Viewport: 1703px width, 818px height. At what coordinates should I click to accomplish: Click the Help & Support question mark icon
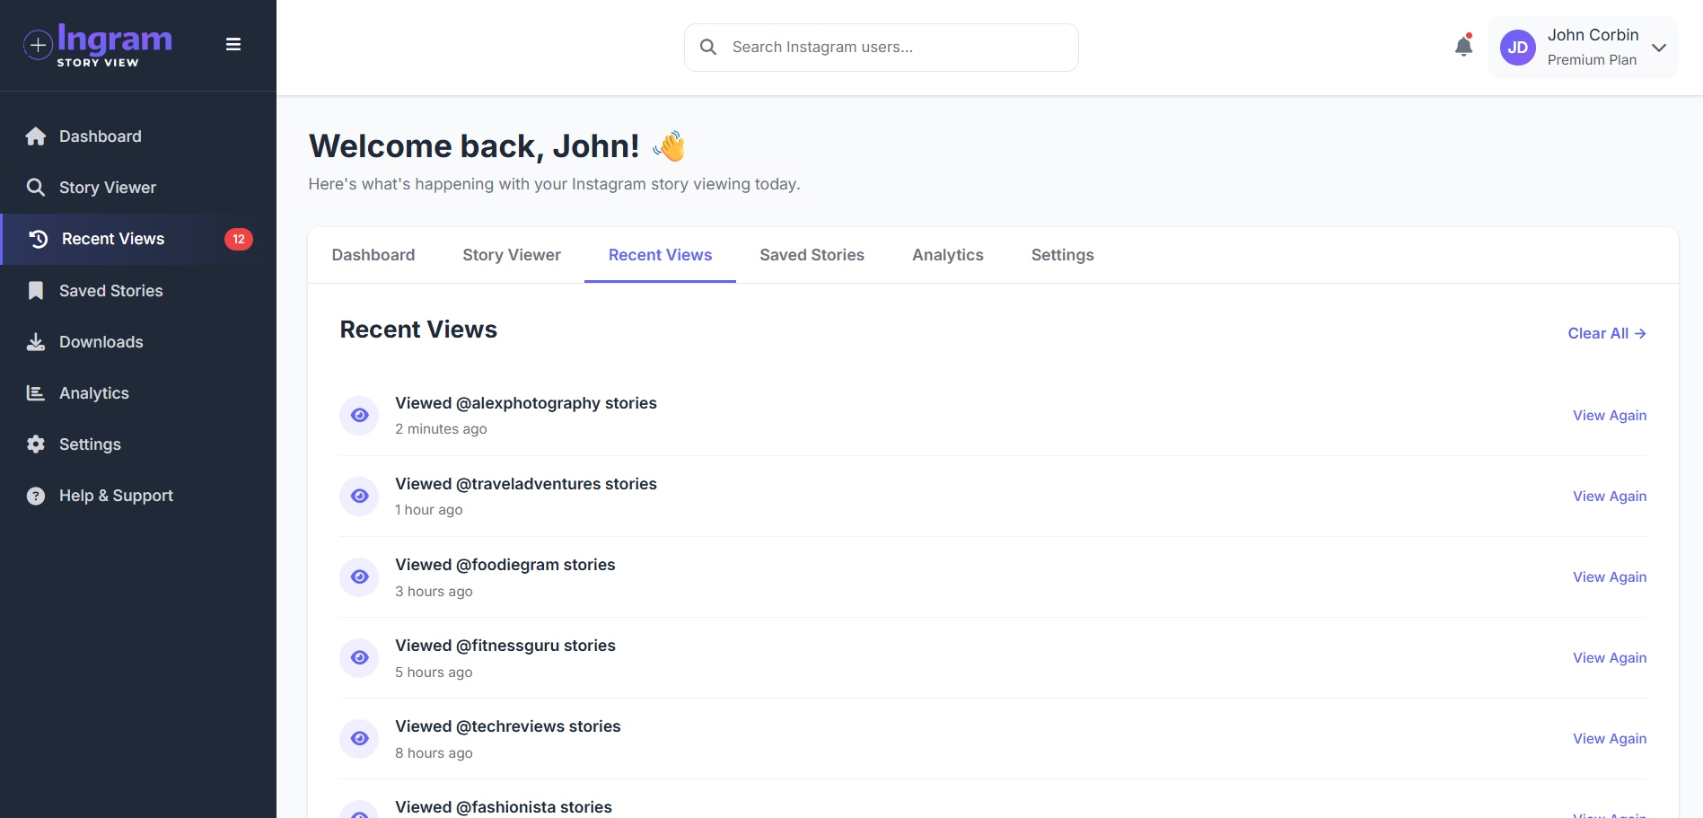(x=34, y=495)
